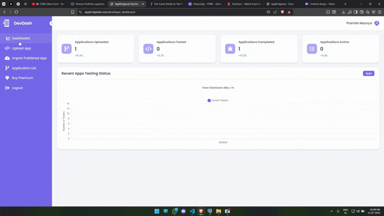This screenshot has width=384, height=216.
Task: Switch to the Domain Portfolio tab
Action: (88, 4)
